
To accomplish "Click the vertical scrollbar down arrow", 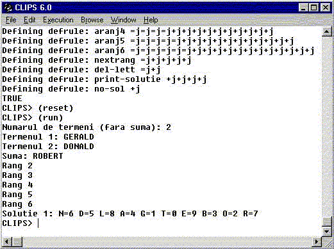I will (327, 231).
